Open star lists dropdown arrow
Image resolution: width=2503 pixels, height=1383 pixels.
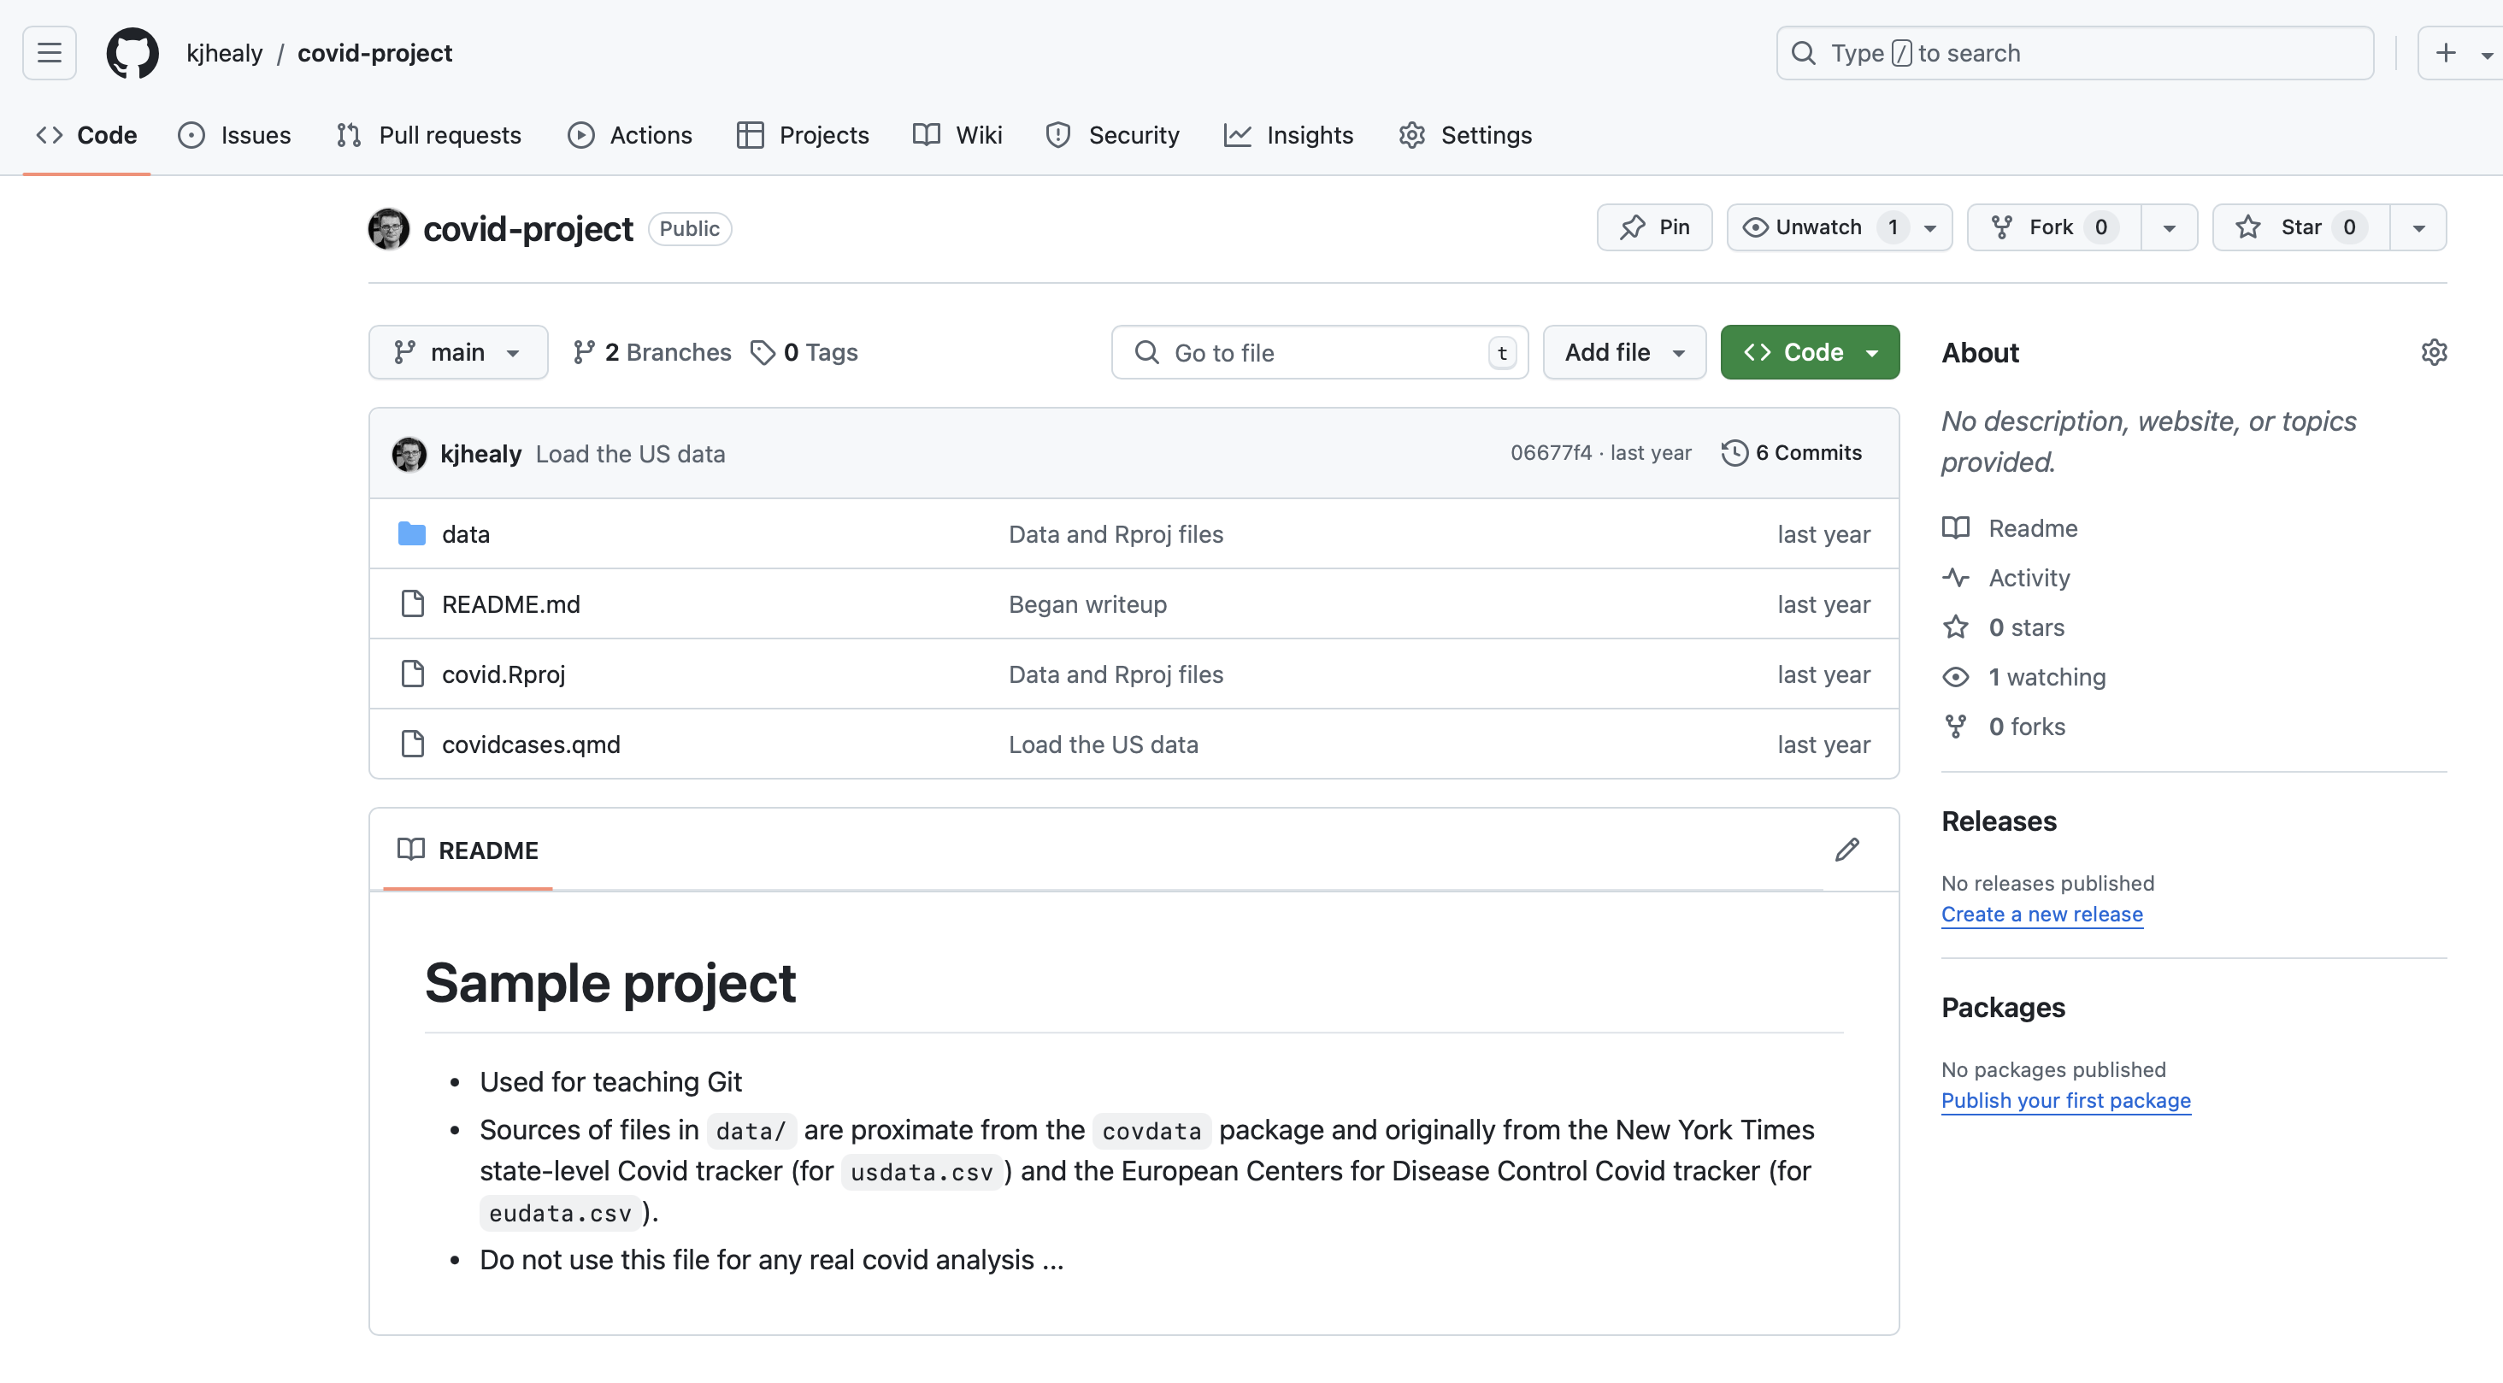pyautogui.click(x=2418, y=227)
